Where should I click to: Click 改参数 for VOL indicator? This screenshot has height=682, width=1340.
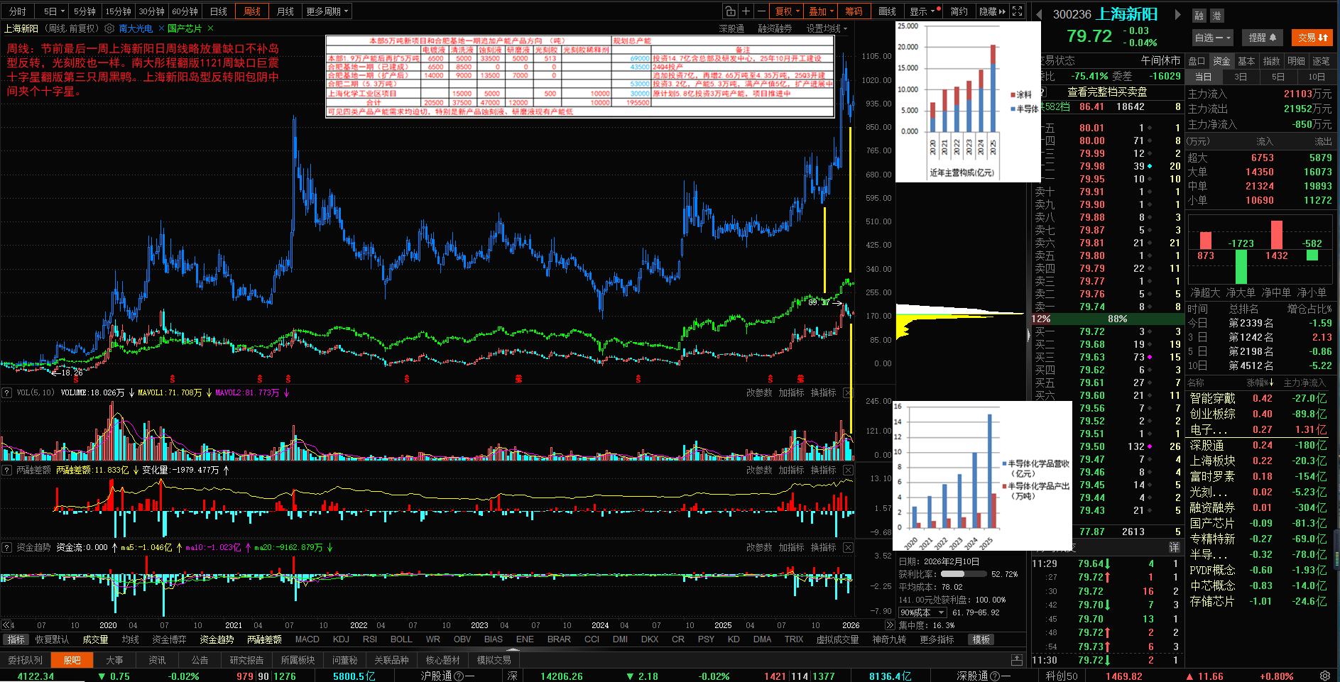[x=759, y=392]
